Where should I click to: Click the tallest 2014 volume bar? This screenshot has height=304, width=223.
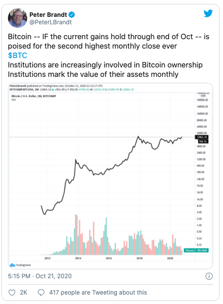point(76,235)
